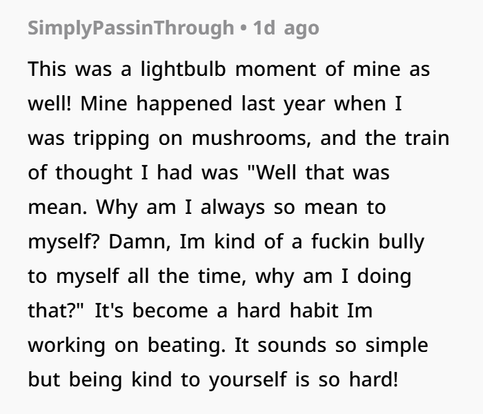
Task: Click the dot separator beside the username
Action: click(x=244, y=28)
